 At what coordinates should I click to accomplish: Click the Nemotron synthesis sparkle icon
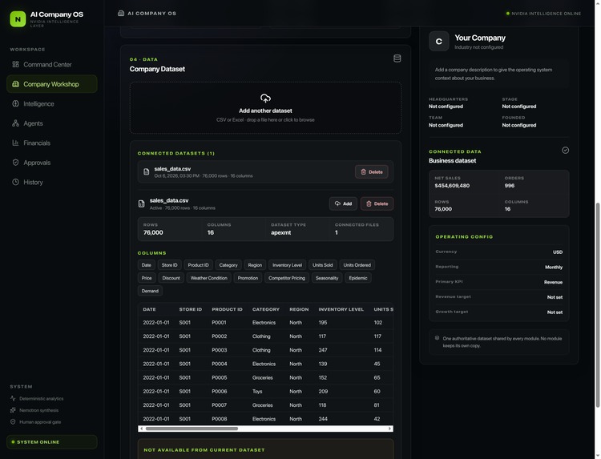(x=13, y=410)
